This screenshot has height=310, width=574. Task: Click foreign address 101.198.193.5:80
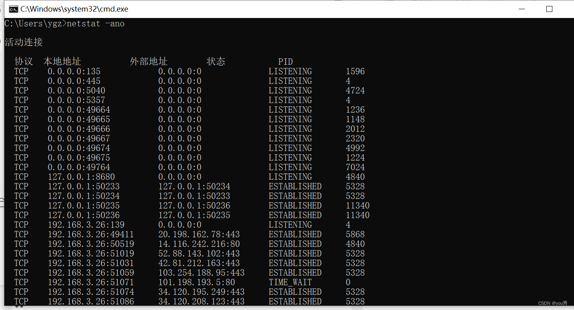tap(197, 282)
